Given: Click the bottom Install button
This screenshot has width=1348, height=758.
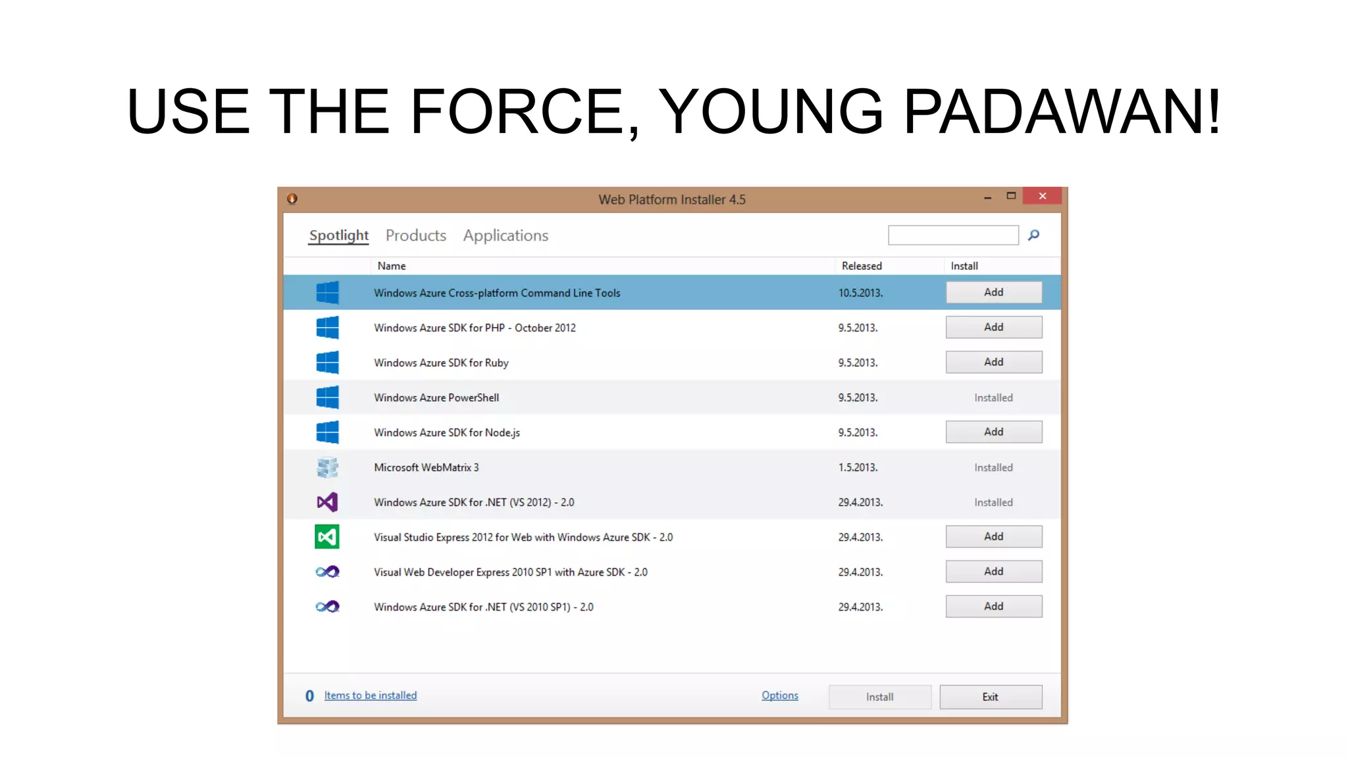Looking at the screenshot, I should (x=880, y=697).
